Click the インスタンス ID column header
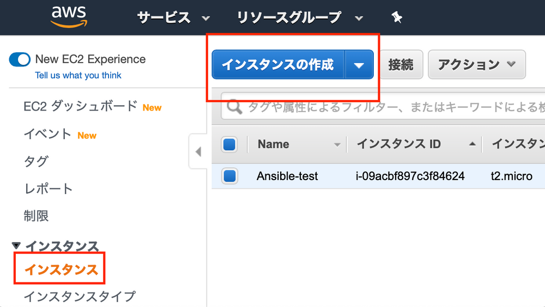The height and width of the screenshot is (307, 545). click(x=399, y=144)
